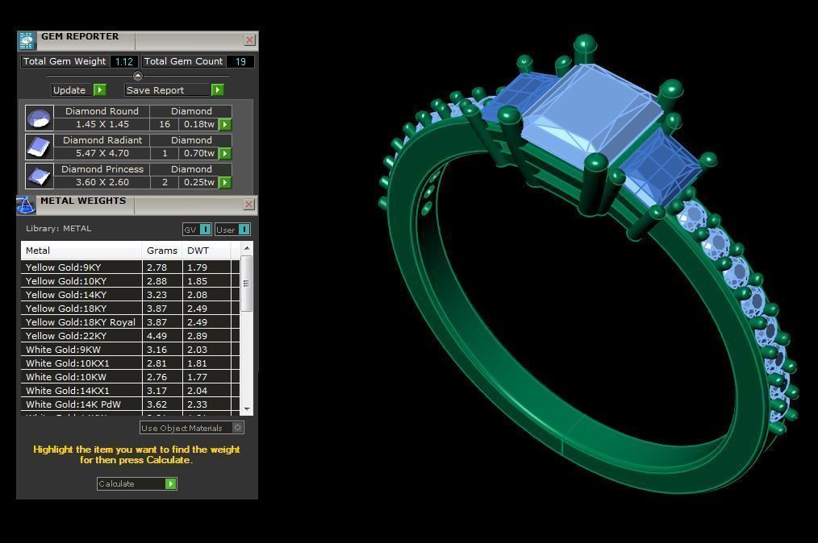This screenshot has width=818, height=543.
Task: Click the Metal column header
Action: pyautogui.click(x=81, y=251)
